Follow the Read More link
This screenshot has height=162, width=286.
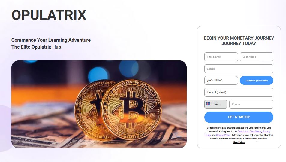[x=239, y=142]
